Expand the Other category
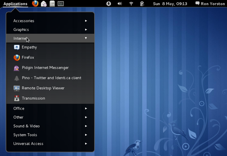Viewport: 227px width, 156px height. point(50,117)
